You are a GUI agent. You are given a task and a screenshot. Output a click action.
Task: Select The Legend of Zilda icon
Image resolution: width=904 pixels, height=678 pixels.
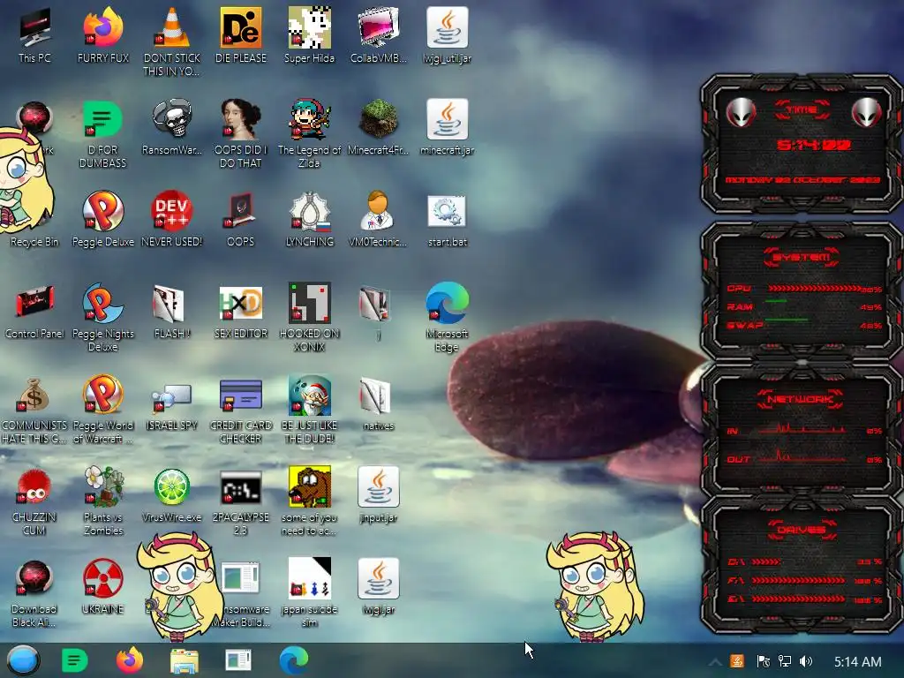(309, 134)
